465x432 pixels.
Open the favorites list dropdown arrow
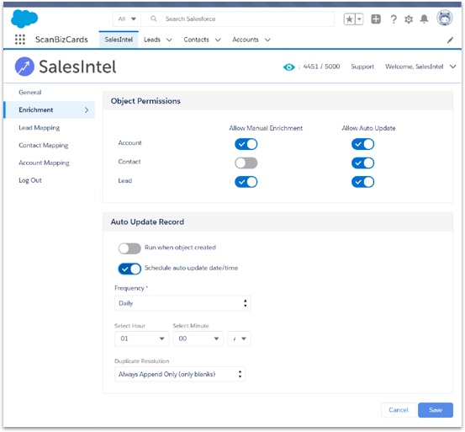pos(359,19)
